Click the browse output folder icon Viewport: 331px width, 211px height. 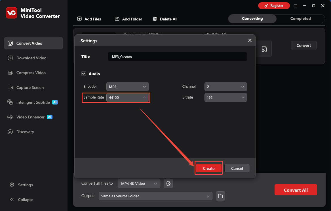tap(220, 196)
